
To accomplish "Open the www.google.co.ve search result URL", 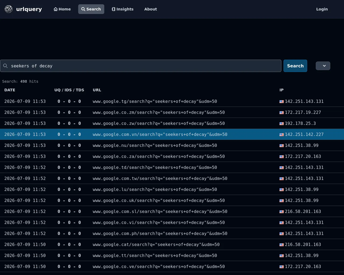I will [x=159, y=267].
